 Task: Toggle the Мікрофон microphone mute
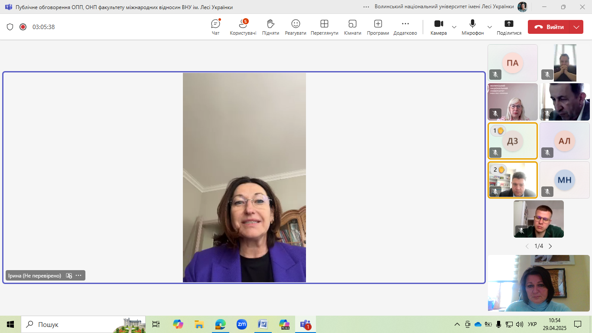(472, 27)
